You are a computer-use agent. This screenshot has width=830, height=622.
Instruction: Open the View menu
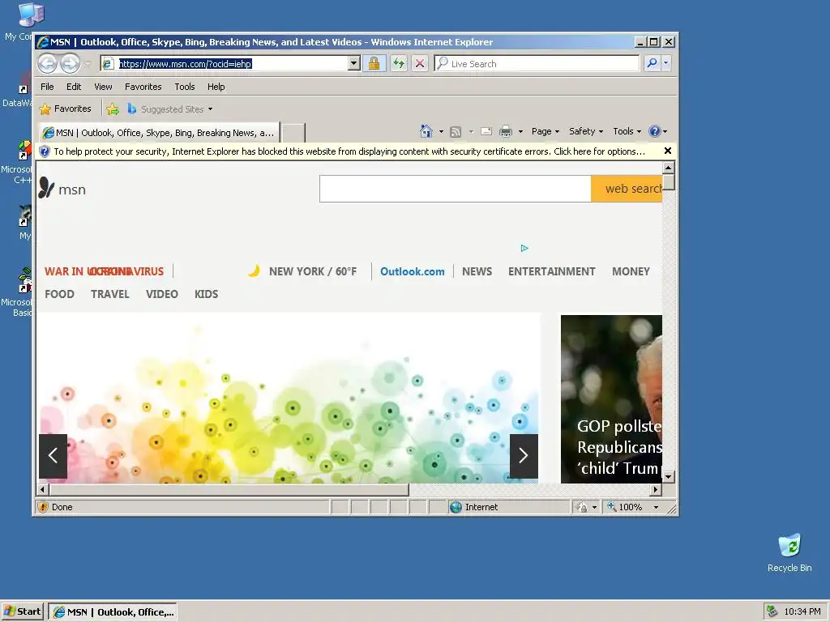pos(103,87)
